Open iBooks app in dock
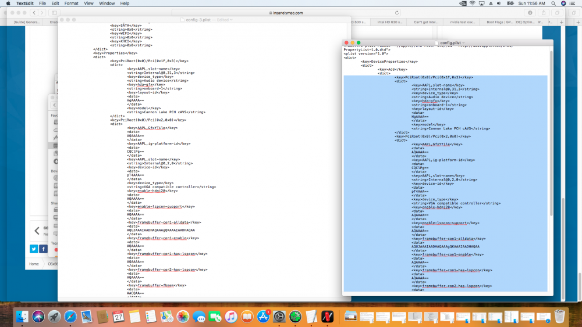This screenshot has width=582, height=327. [247, 317]
